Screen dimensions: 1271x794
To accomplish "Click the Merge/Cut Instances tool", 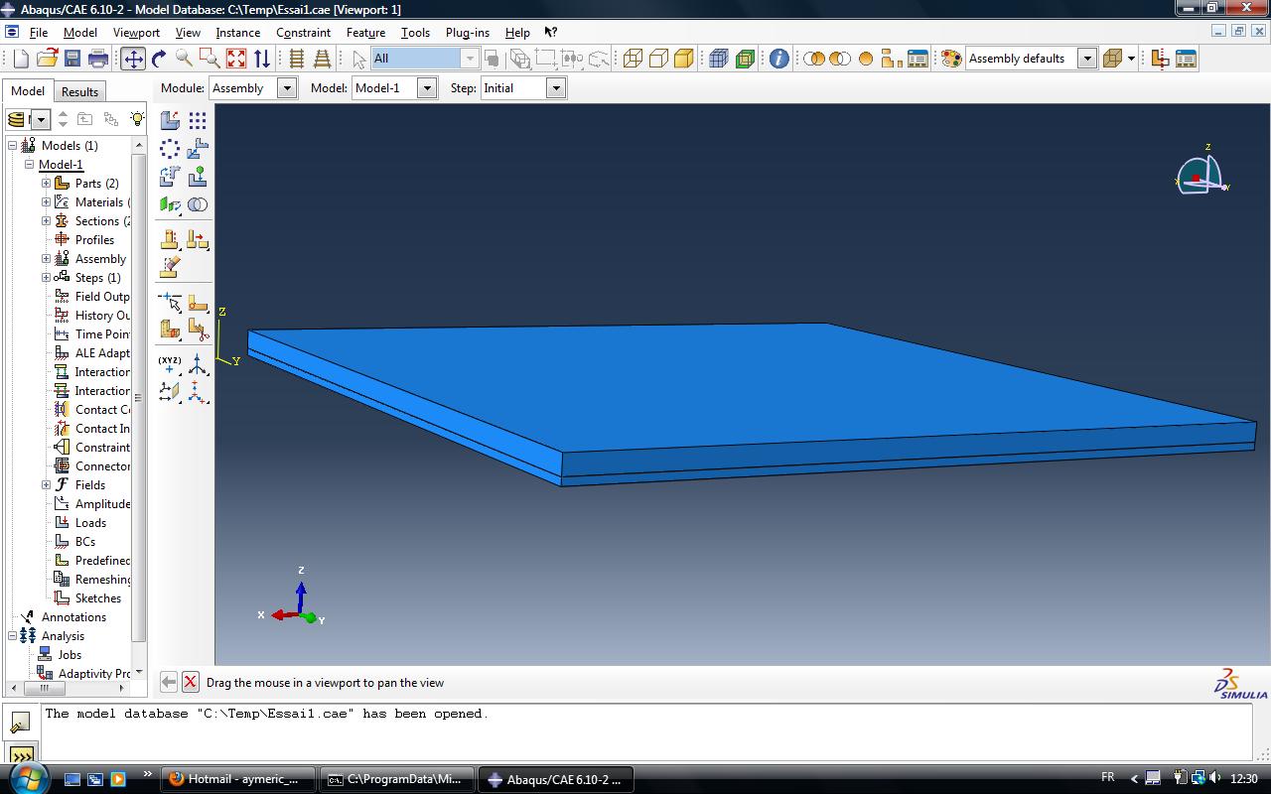I will point(198,204).
